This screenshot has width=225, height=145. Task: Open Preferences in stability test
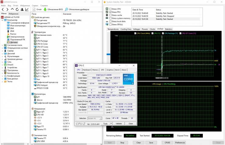click(x=180, y=143)
